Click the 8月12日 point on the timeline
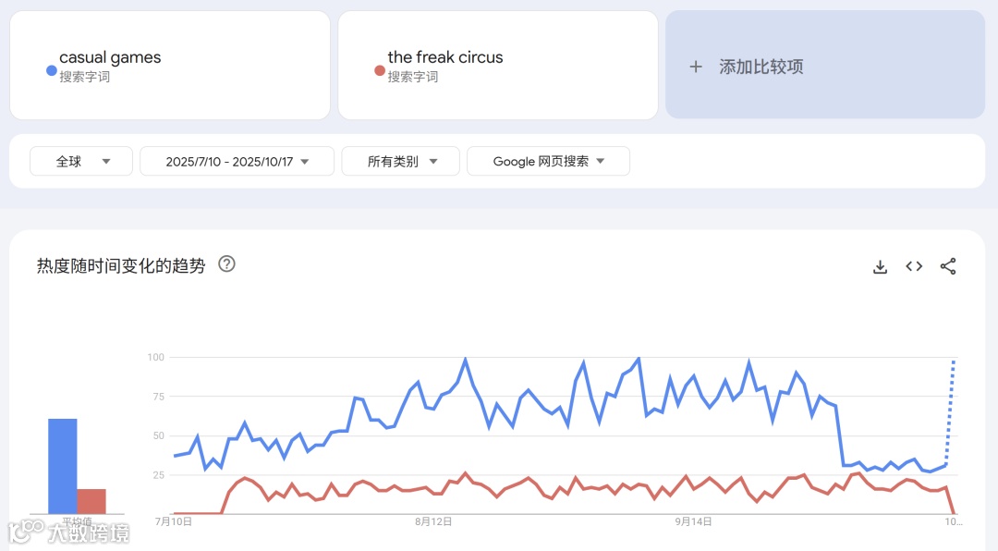The image size is (998, 551). point(433,521)
